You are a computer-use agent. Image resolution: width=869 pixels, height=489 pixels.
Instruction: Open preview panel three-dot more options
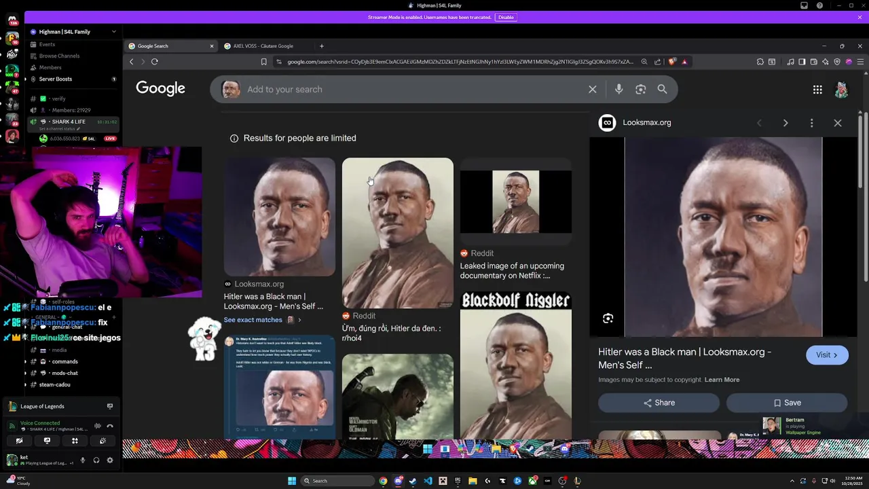(x=811, y=123)
